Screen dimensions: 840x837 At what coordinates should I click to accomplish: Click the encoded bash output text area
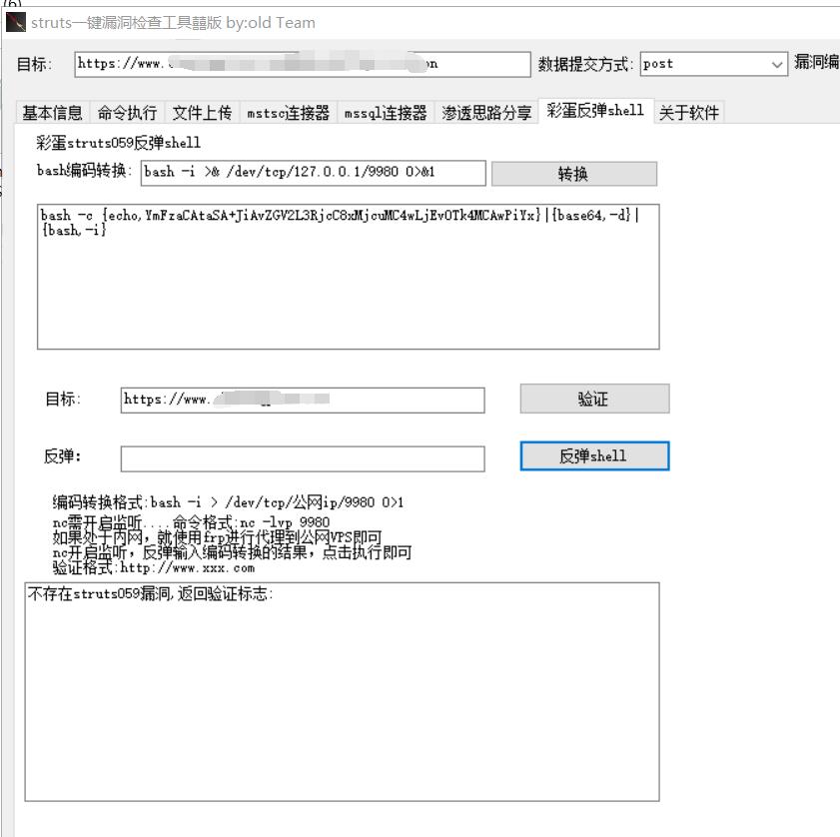tap(349, 277)
